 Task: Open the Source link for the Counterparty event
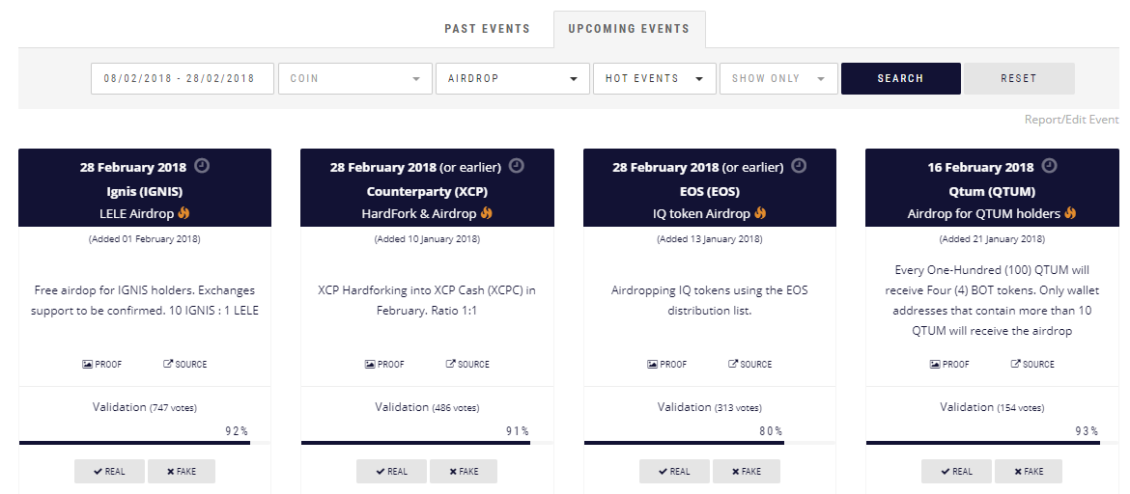(x=467, y=365)
